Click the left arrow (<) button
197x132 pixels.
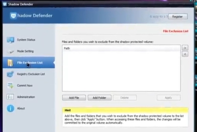tap(185, 54)
